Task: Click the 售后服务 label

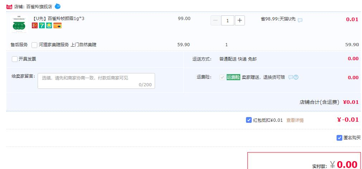Action: click(x=19, y=45)
